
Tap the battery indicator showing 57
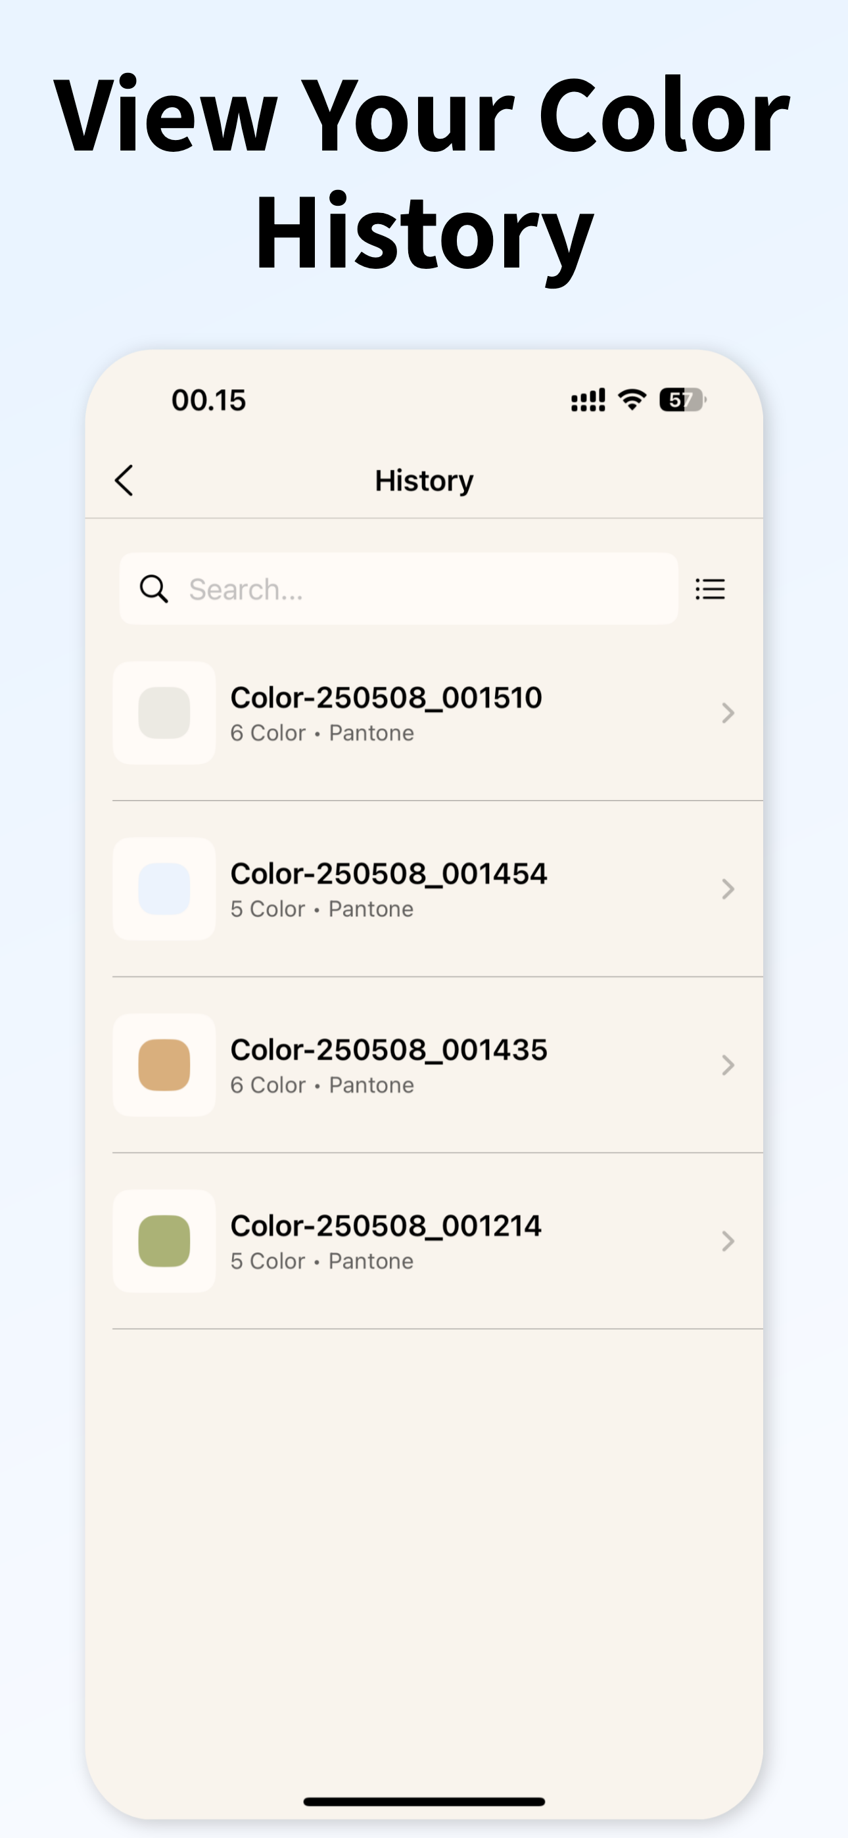[683, 400]
